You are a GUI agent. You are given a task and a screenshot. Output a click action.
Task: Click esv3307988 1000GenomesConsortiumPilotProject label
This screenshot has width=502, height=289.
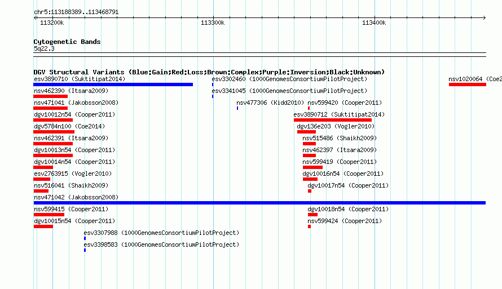[x=161, y=233]
